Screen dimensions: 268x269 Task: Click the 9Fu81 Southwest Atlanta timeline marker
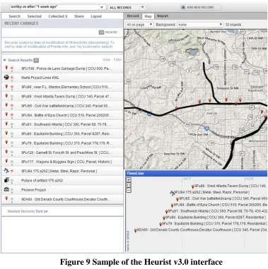click(x=166, y=212)
